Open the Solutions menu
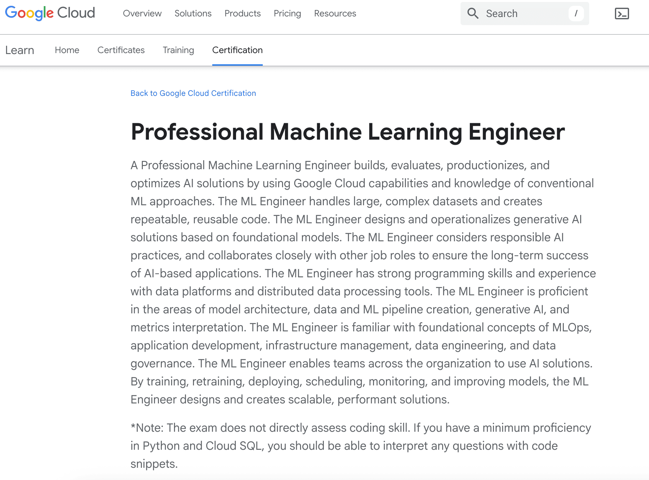The image size is (649, 480). pyautogui.click(x=193, y=13)
